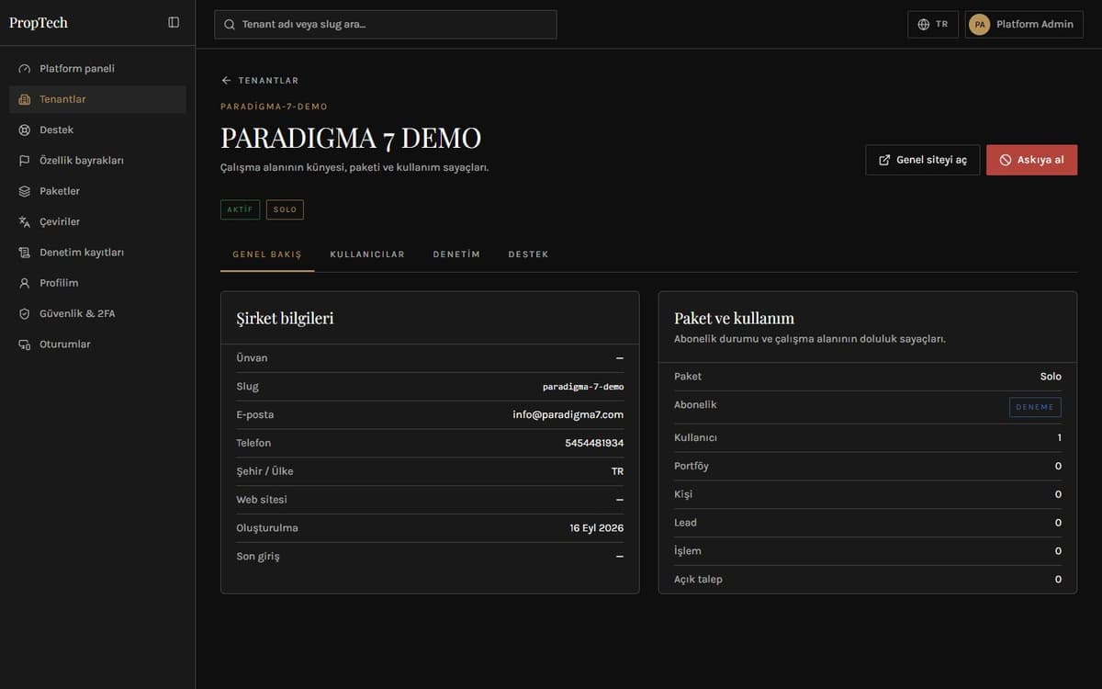Open Oturumlar in sidebar
The width and height of the screenshot is (1102, 689).
tap(97, 344)
